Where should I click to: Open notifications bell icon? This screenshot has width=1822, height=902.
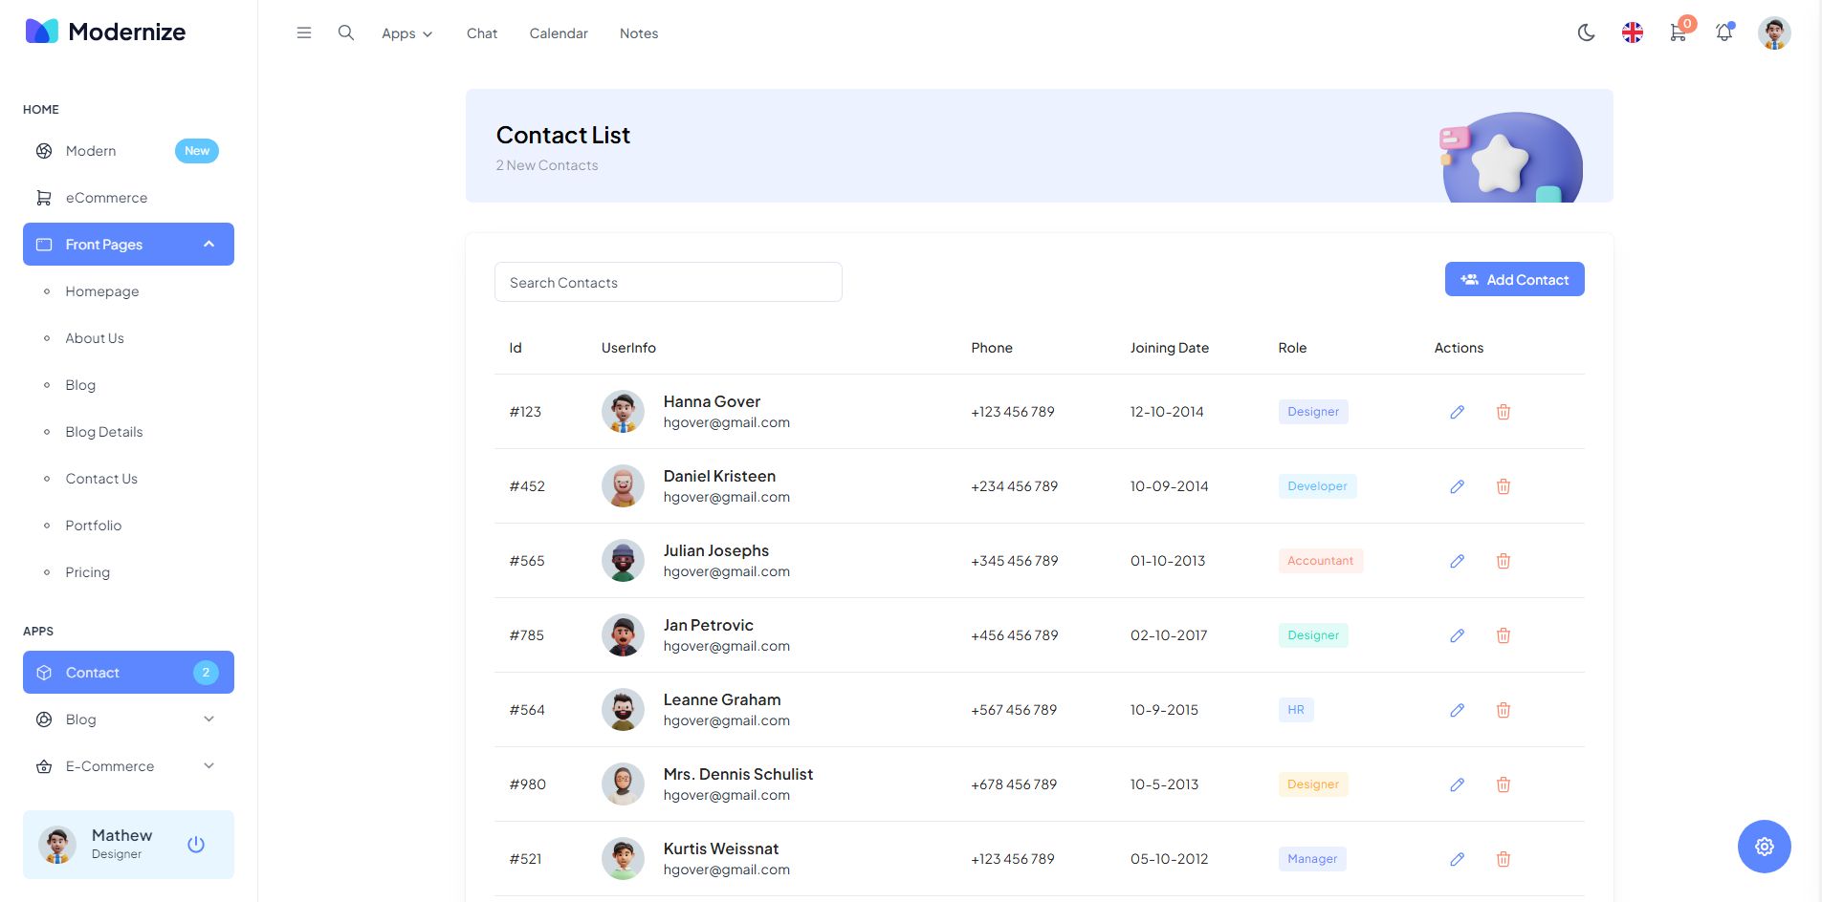pos(1724,33)
